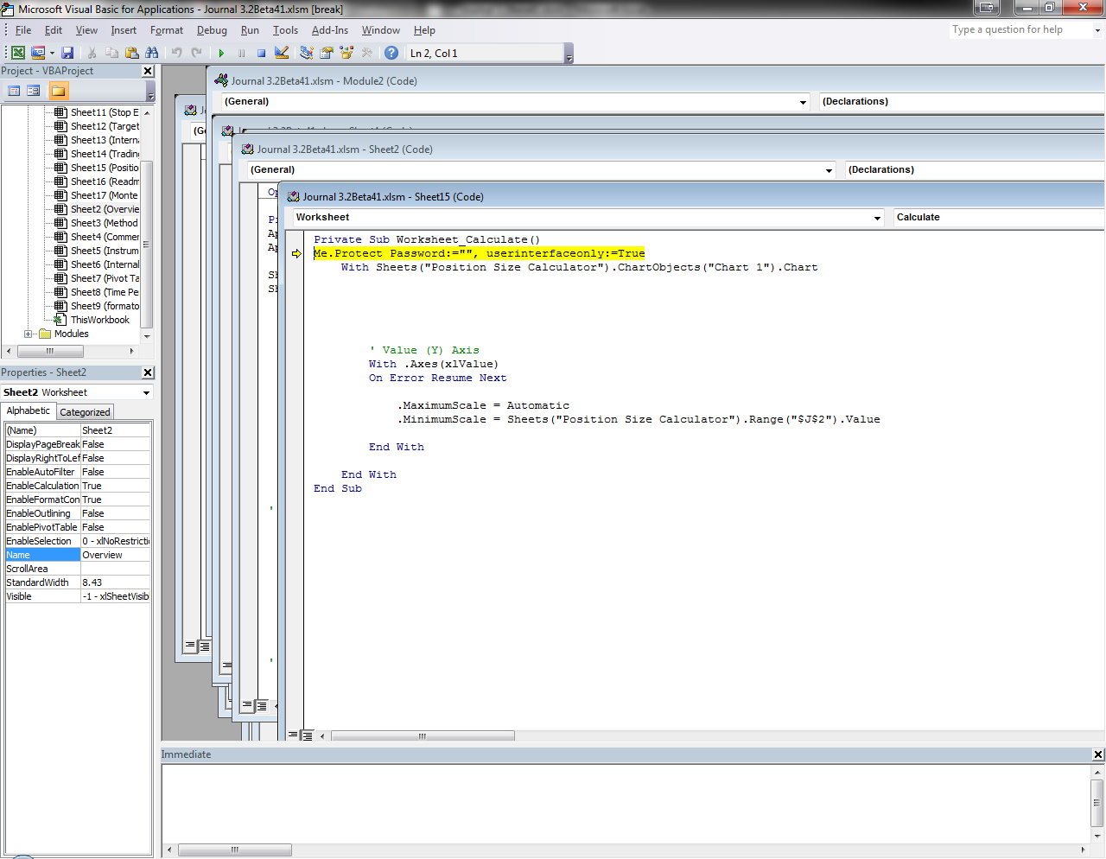
Task: Open the Worksheet object dropdown in Sheet15
Action: (x=877, y=218)
